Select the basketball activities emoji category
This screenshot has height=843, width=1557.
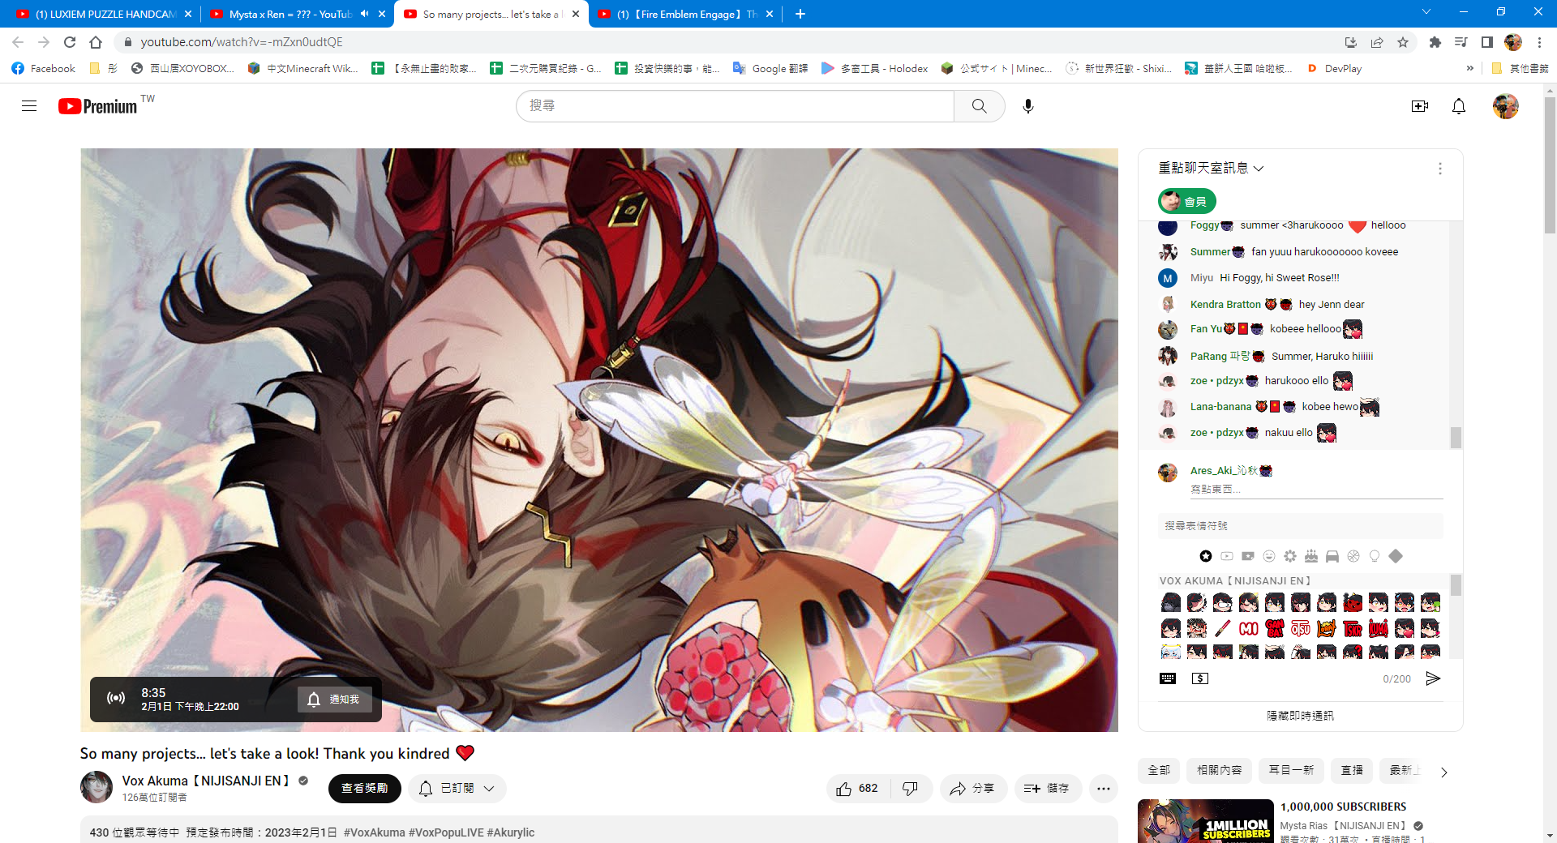(x=1353, y=556)
